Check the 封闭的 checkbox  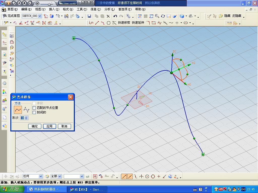(x=34, y=112)
